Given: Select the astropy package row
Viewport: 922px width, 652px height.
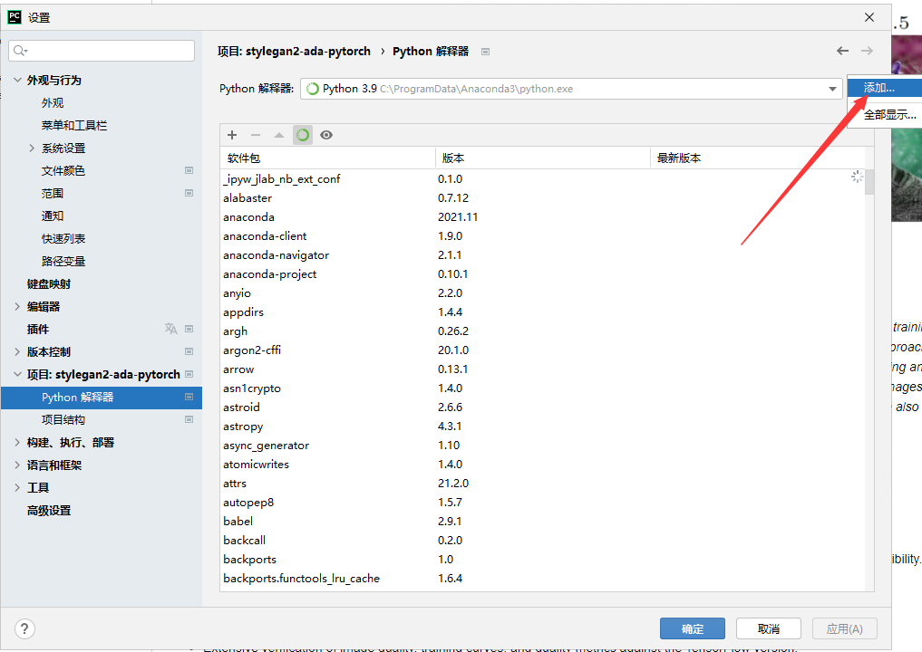Looking at the screenshot, I should [542, 426].
